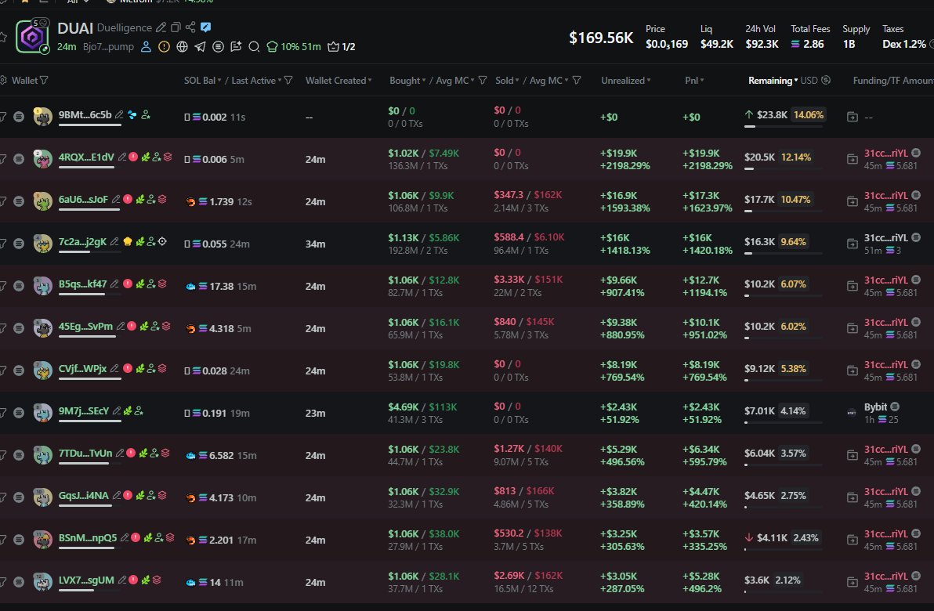Image resolution: width=934 pixels, height=611 pixels.
Task: Open funding wallet 31cc...riYL in CVjf...WPjx row
Action: [885, 364]
